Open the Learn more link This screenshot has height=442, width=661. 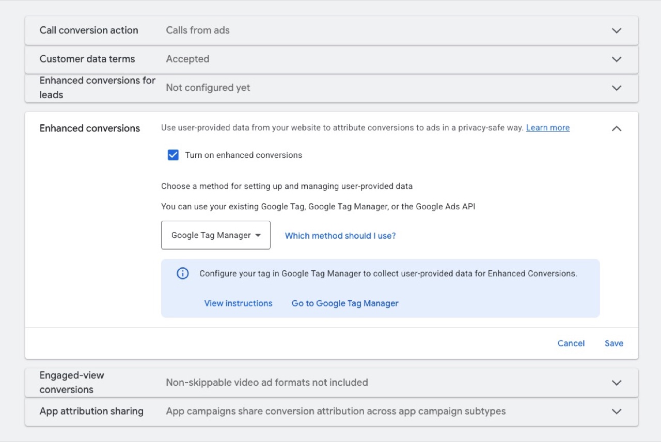(x=548, y=128)
